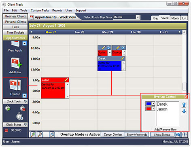Open the stopwatch info icon in Clock Tools
The height and width of the screenshot is (147, 191).
coord(20,116)
